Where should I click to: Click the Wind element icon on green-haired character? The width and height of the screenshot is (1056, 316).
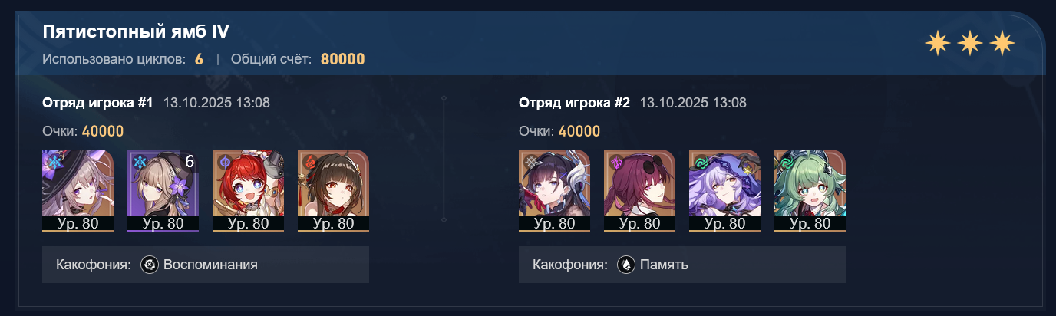pos(785,162)
